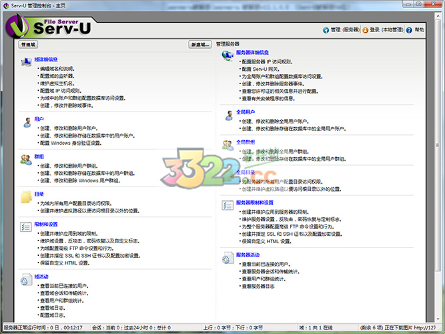Click the Users (用户) person icon
Viewport: 445px width, 334px height.
(26, 122)
